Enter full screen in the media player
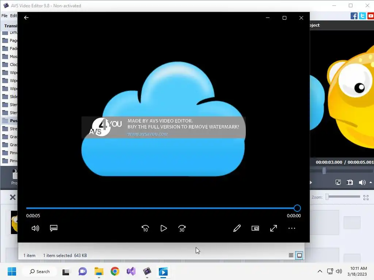Screen dimensions: 374x280 point(274,228)
